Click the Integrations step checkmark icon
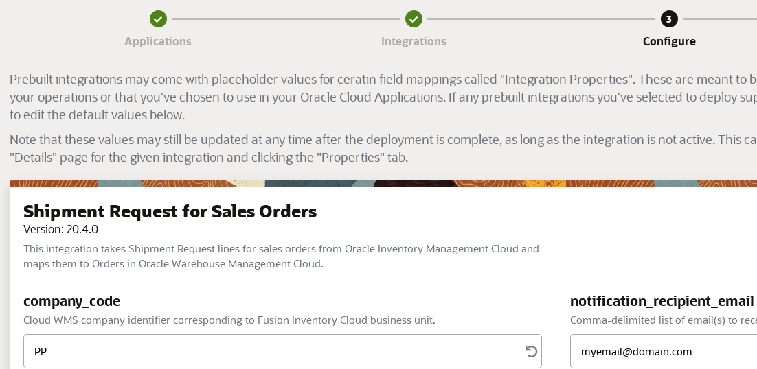Screen dimensions: 757x369 414,19
